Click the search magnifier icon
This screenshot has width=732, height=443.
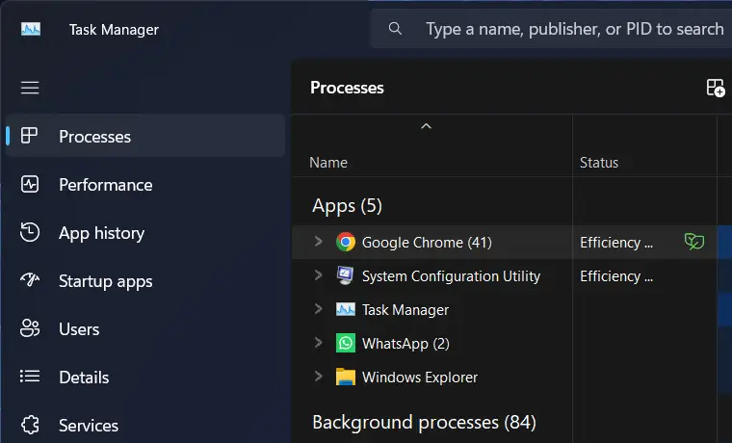click(395, 29)
